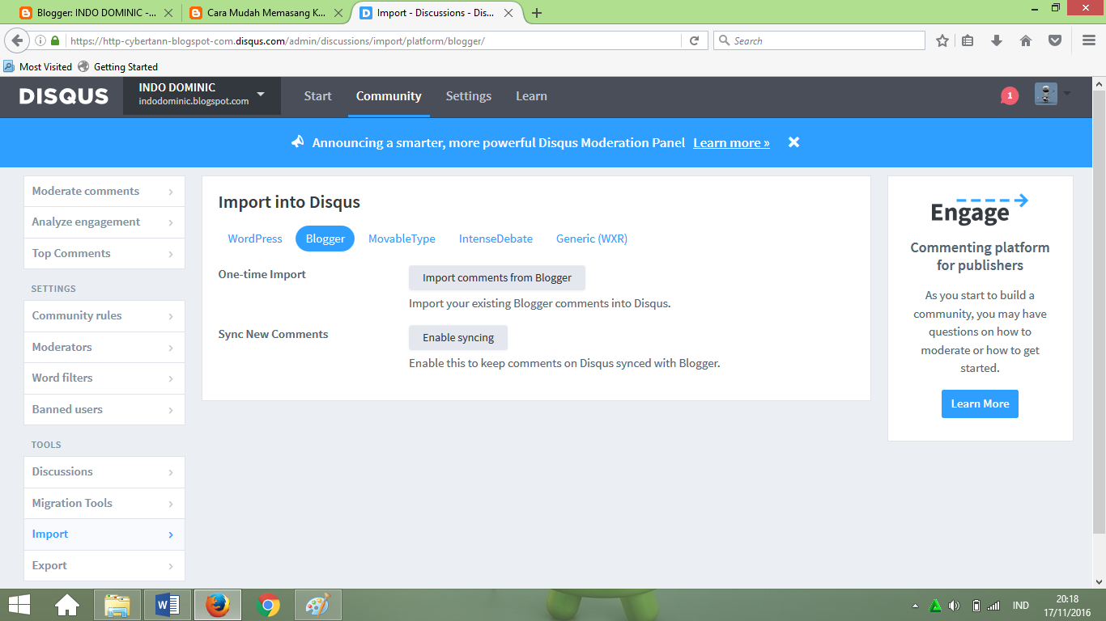Go to Firefox home page icon
The image size is (1106, 621).
[x=1026, y=40]
